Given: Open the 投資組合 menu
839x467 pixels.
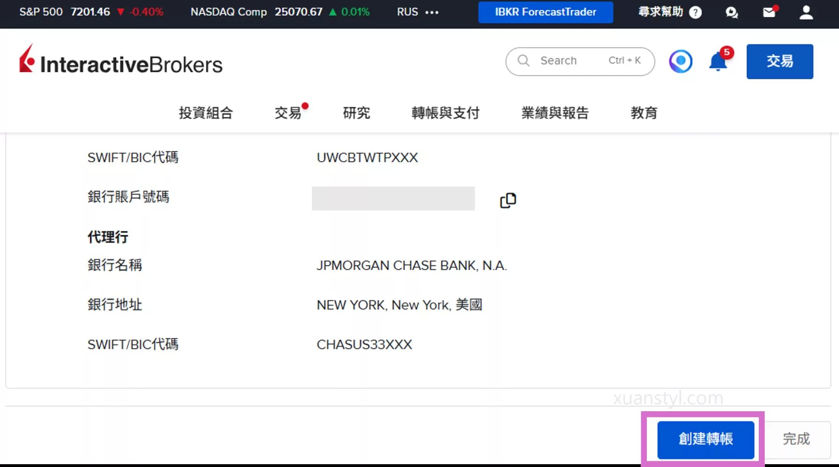Looking at the screenshot, I should click(x=206, y=113).
